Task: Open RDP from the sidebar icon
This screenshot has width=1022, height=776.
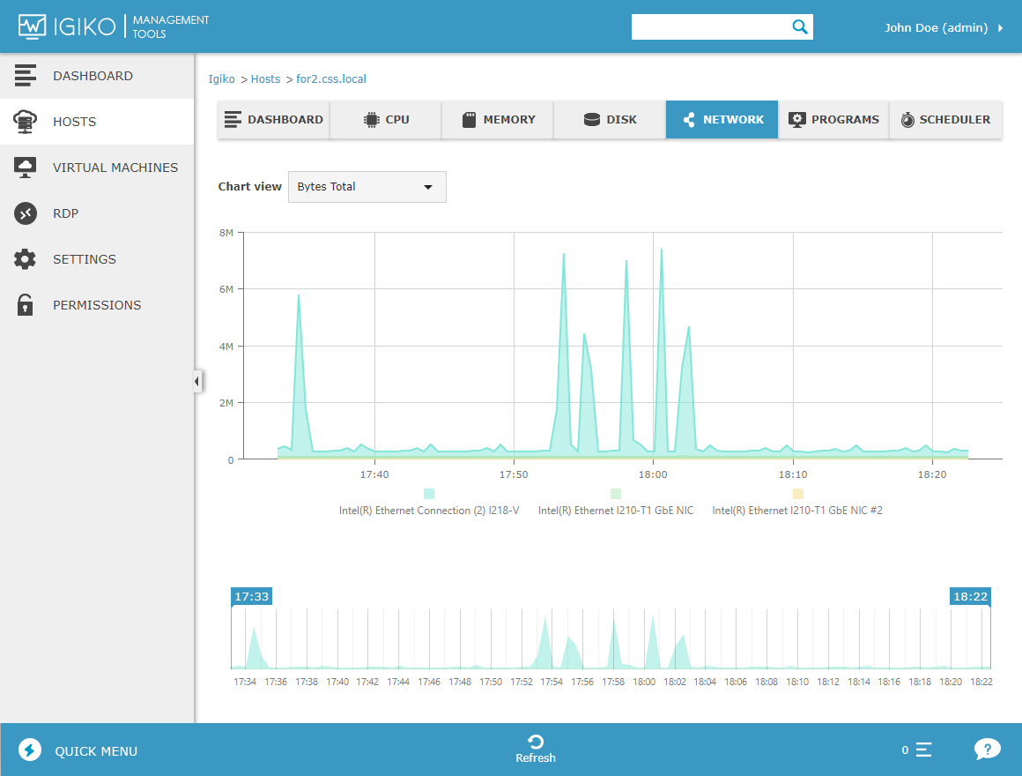Action: (x=26, y=213)
